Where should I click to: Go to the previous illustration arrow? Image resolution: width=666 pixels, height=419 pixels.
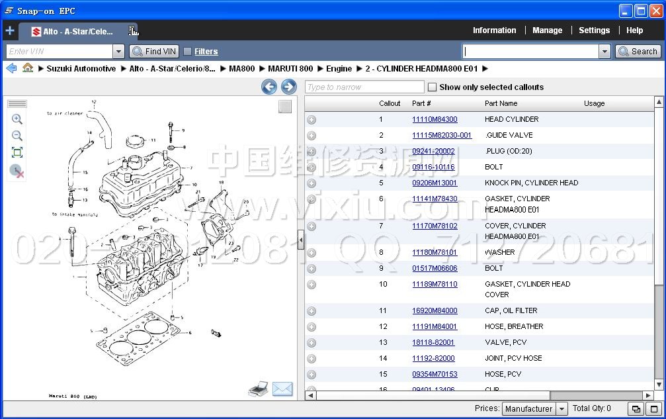pyautogui.click(x=269, y=87)
